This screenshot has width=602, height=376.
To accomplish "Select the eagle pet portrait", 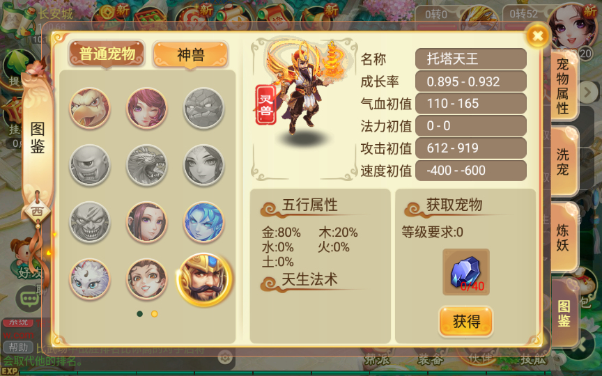I will tap(89, 108).
